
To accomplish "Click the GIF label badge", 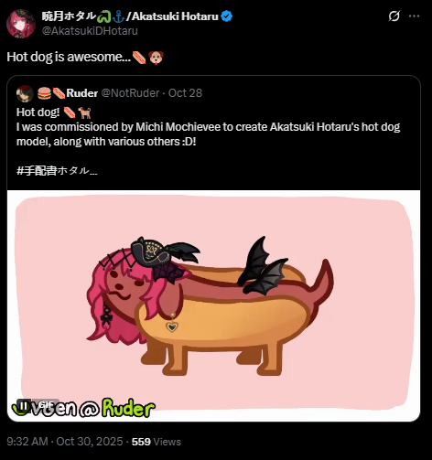I will [x=46, y=405].
